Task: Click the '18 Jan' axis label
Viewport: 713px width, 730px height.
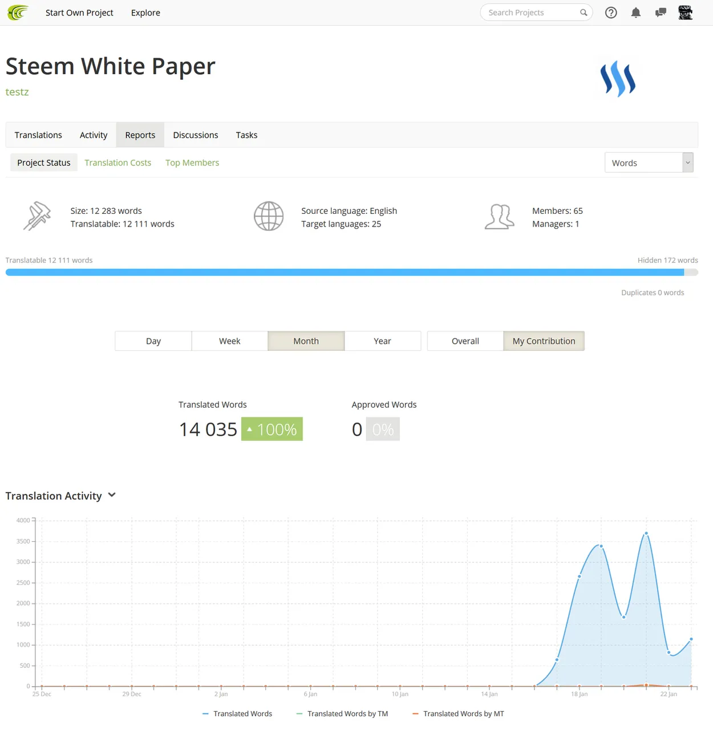Action: (579, 694)
